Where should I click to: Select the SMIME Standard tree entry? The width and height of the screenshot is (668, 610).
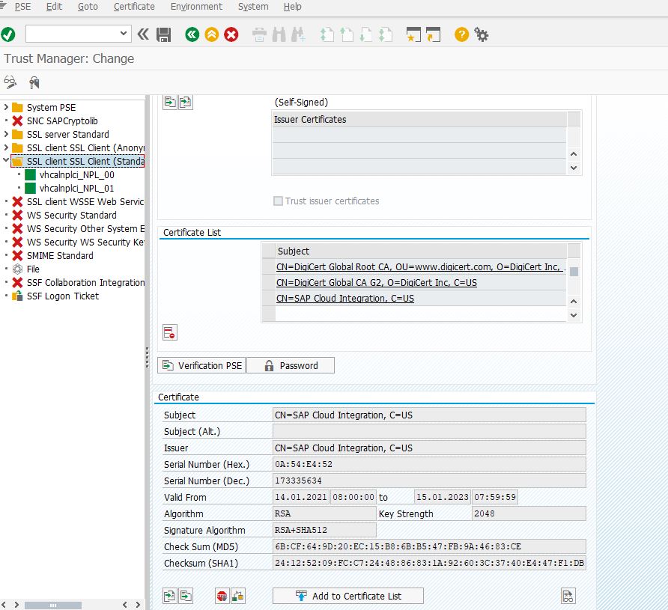tap(60, 255)
